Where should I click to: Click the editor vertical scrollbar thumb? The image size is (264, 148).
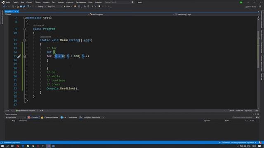258,49
